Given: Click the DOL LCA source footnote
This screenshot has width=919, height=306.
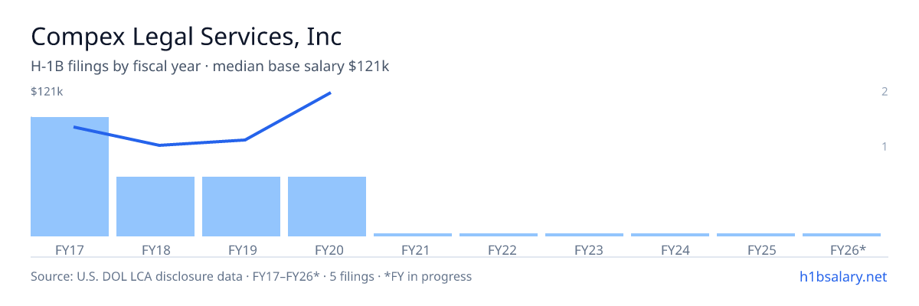Looking at the screenshot, I should [251, 276].
